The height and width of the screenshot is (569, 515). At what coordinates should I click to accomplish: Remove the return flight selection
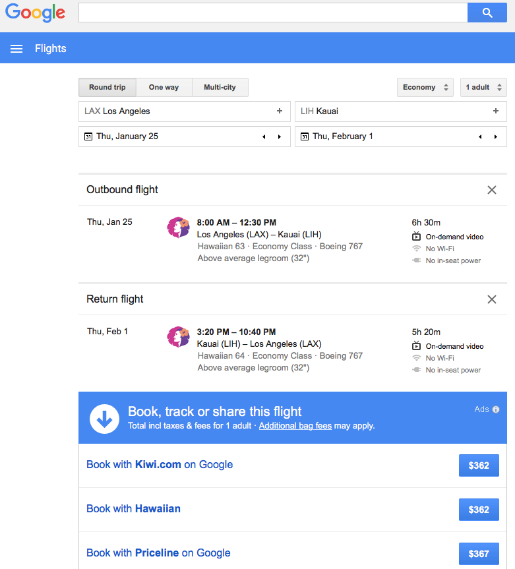(x=491, y=299)
